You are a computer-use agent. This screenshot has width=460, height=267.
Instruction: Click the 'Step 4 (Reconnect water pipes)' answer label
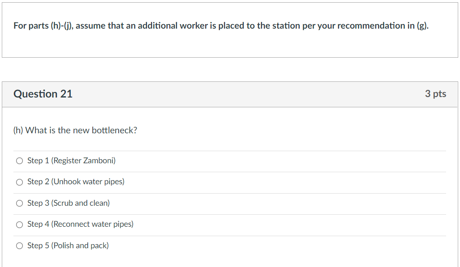coord(80,224)
